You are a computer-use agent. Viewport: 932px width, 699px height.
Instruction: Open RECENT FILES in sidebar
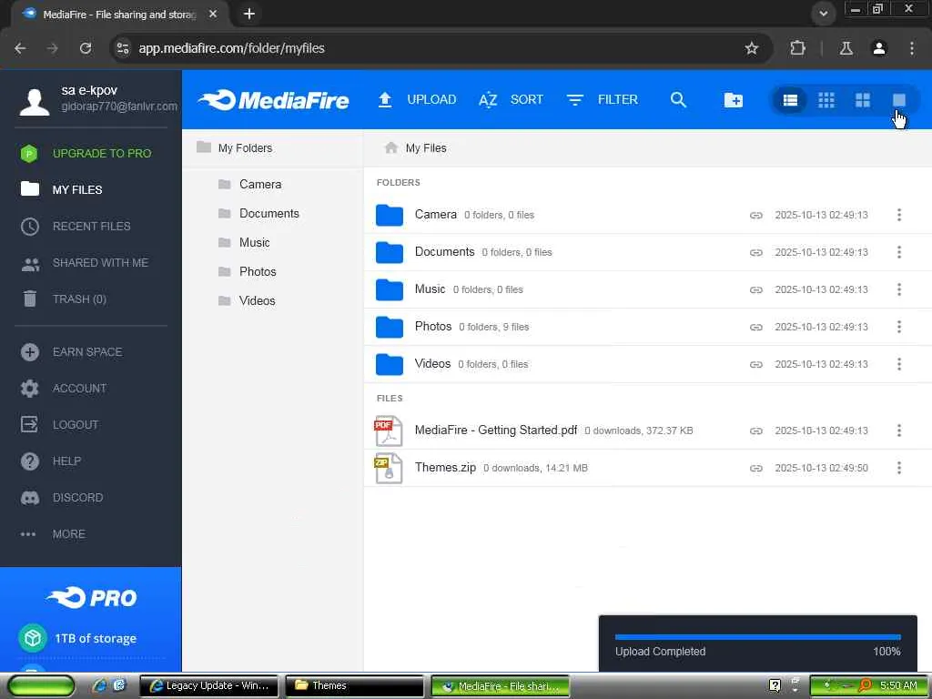click(x=76, y=227)
